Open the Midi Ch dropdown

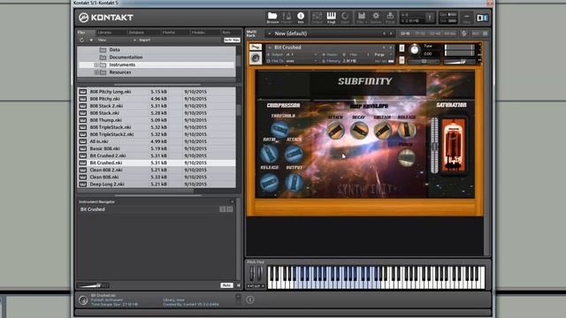coord(293,61)
